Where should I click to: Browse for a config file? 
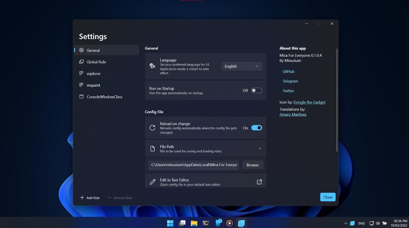tap(253, 165)
